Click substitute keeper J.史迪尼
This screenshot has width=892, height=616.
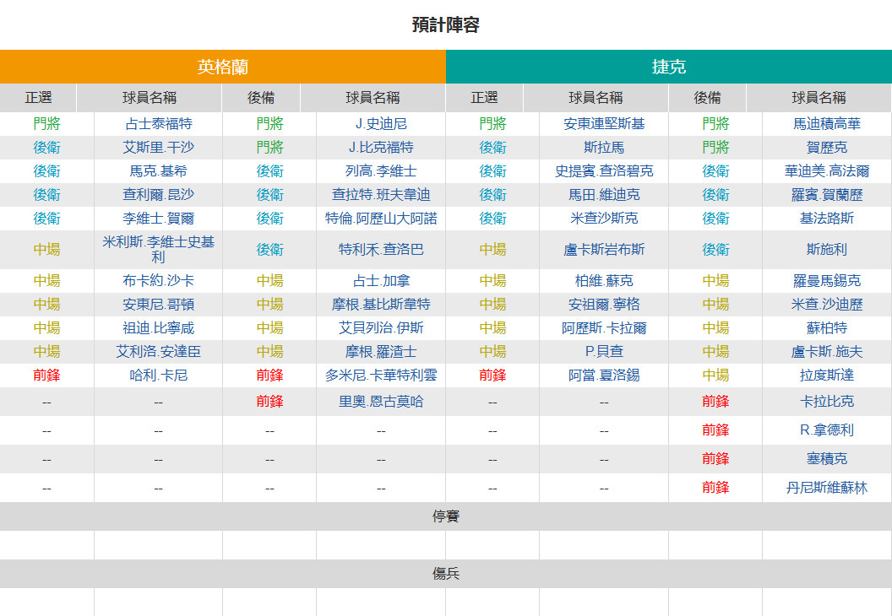[381, 124]
